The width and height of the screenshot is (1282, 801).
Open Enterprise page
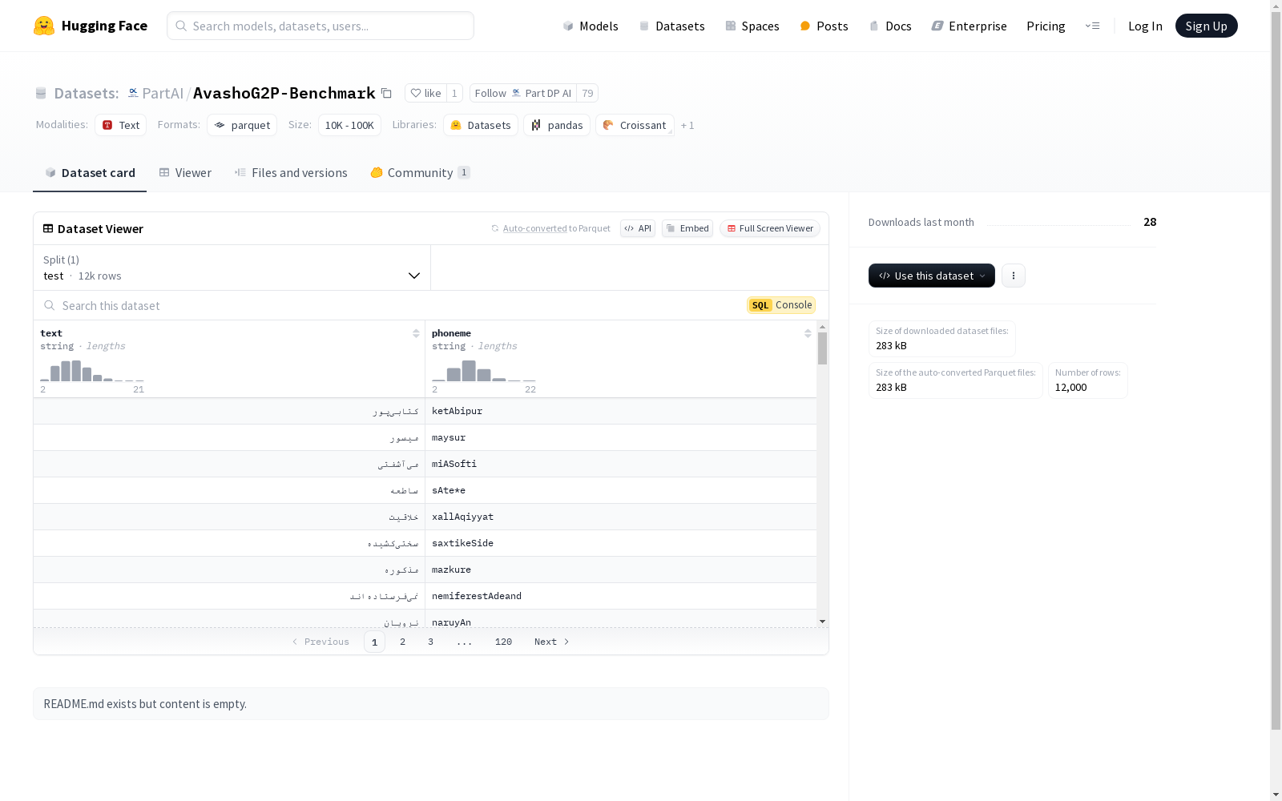click(969, 26)
